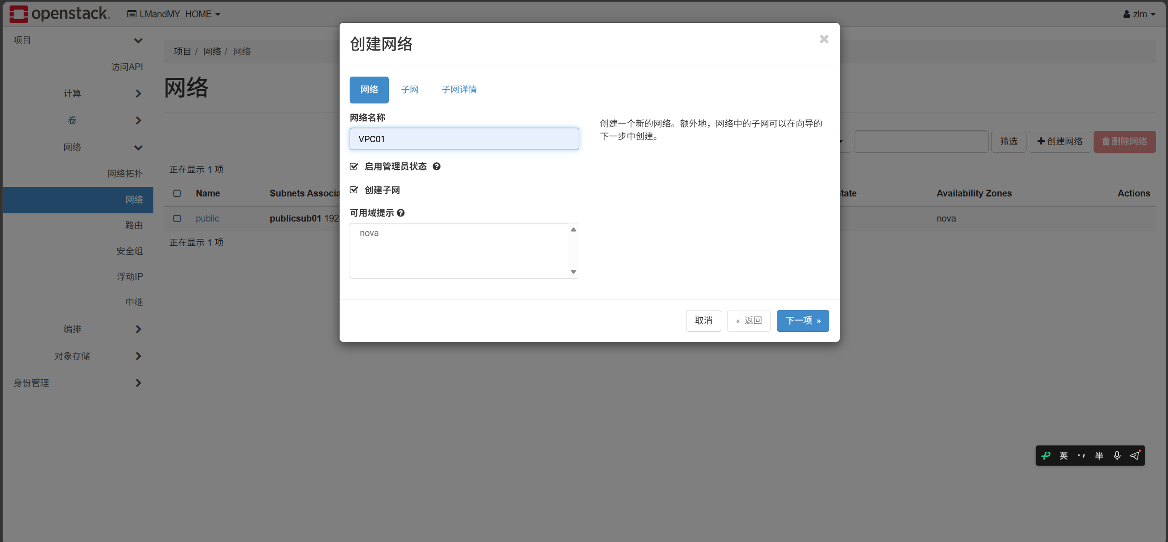Select all rows checkbox in networks table header

pos(177,193)
